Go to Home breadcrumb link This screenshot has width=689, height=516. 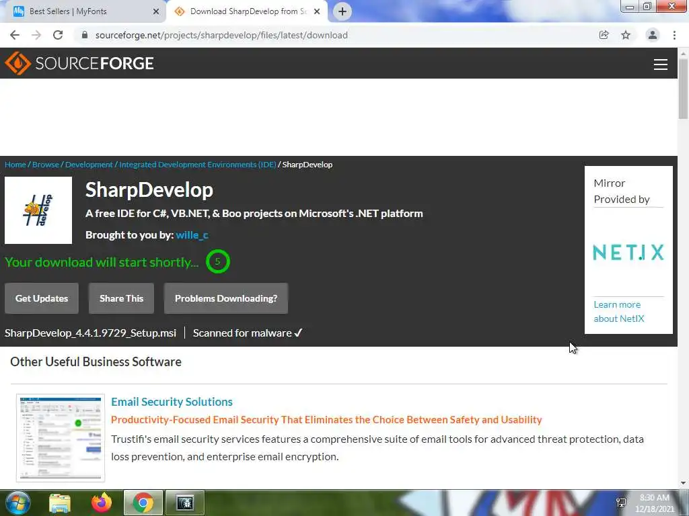[15, 165]
